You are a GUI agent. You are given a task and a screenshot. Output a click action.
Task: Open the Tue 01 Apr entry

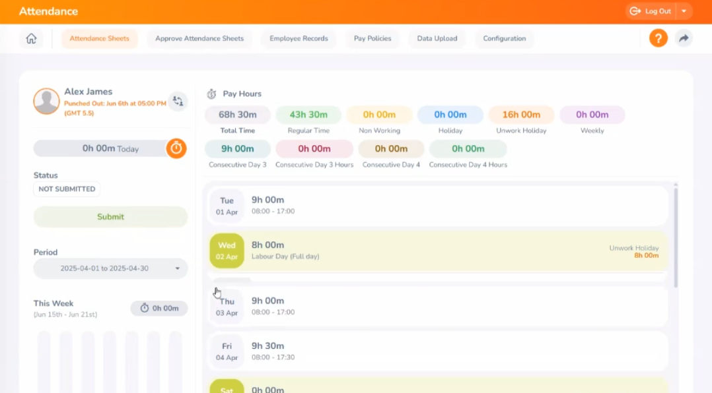click(x=438, y=206)
